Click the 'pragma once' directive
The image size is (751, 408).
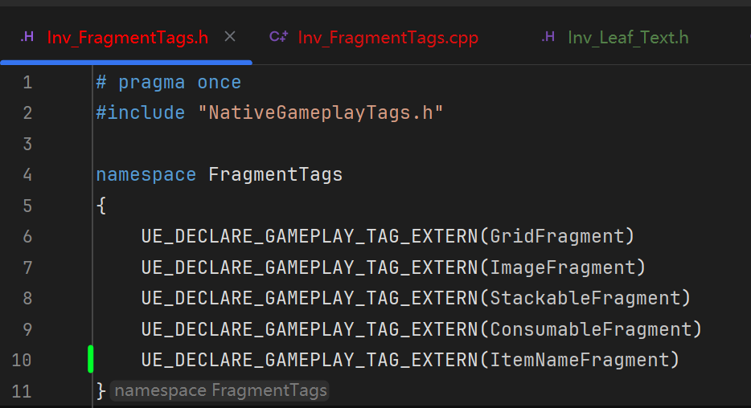179,82
